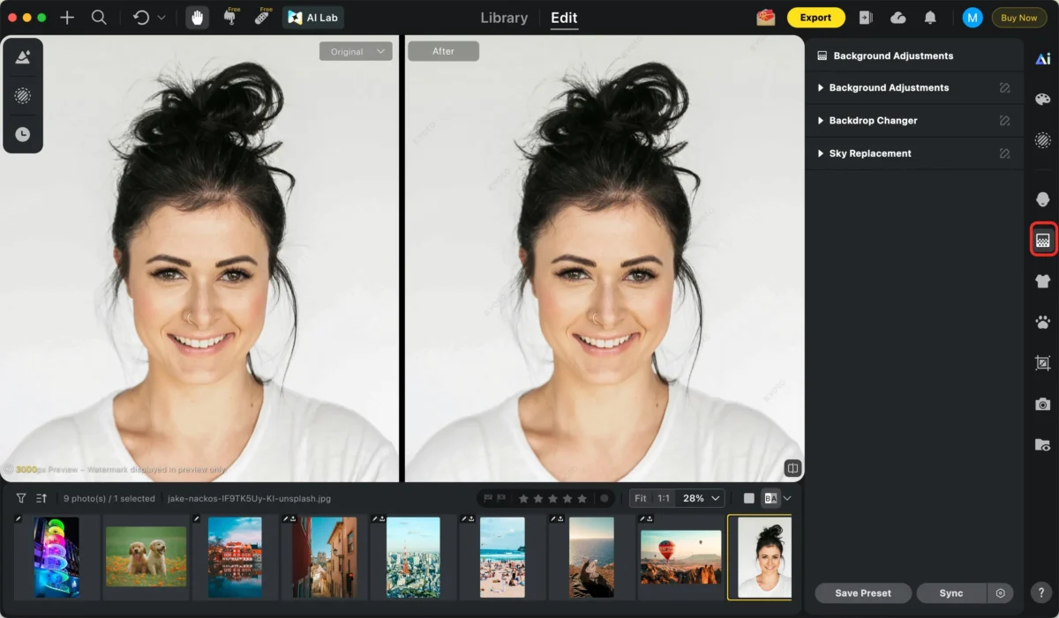Activate the free Erase tool
Screen dimensions: 1059x618
point(262,17)
